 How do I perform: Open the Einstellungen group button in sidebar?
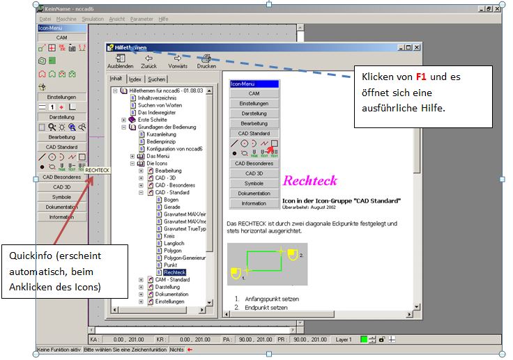[x=61, y=97]
